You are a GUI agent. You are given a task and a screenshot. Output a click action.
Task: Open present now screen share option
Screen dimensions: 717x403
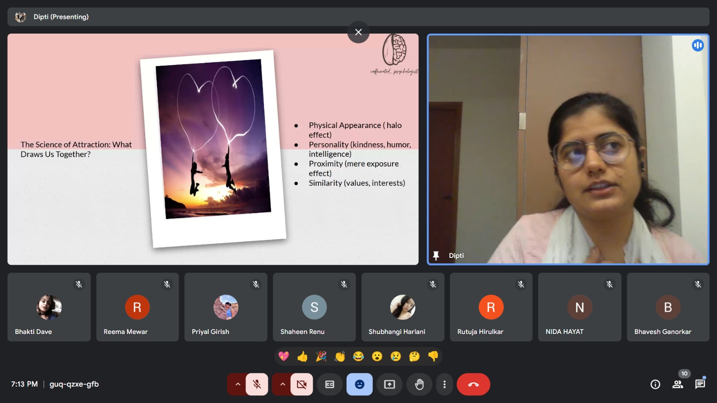click(x=389, y=384)
